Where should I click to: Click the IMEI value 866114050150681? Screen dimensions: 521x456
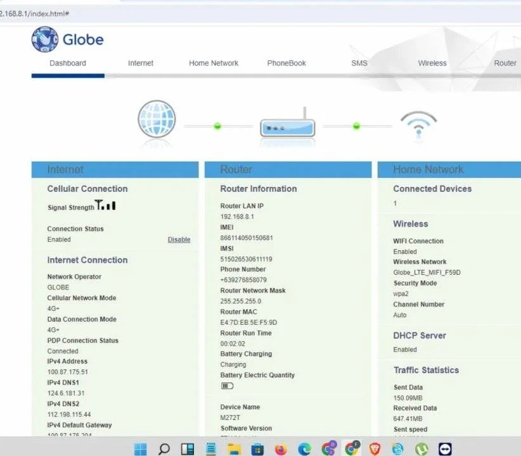(x=247, y=237)
